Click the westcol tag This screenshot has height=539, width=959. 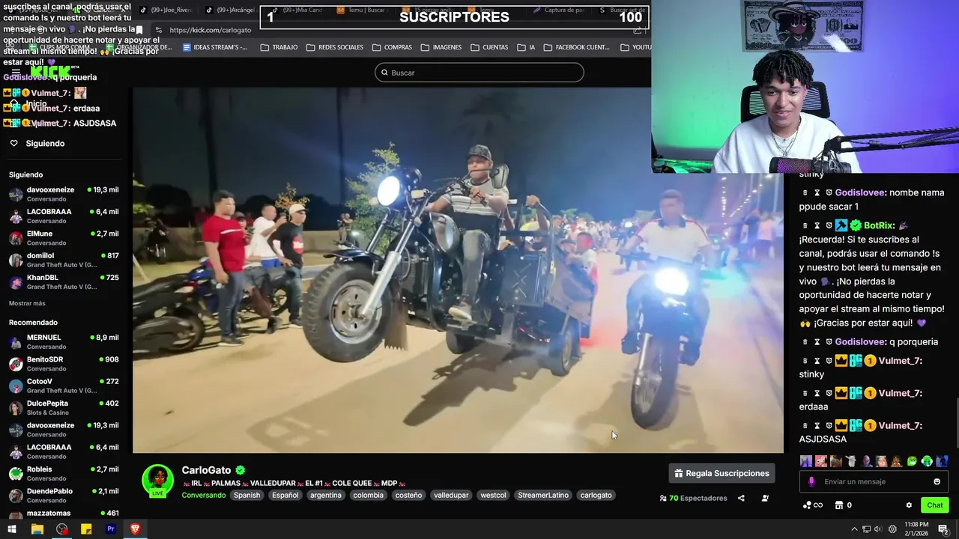(x=493, y=495)
